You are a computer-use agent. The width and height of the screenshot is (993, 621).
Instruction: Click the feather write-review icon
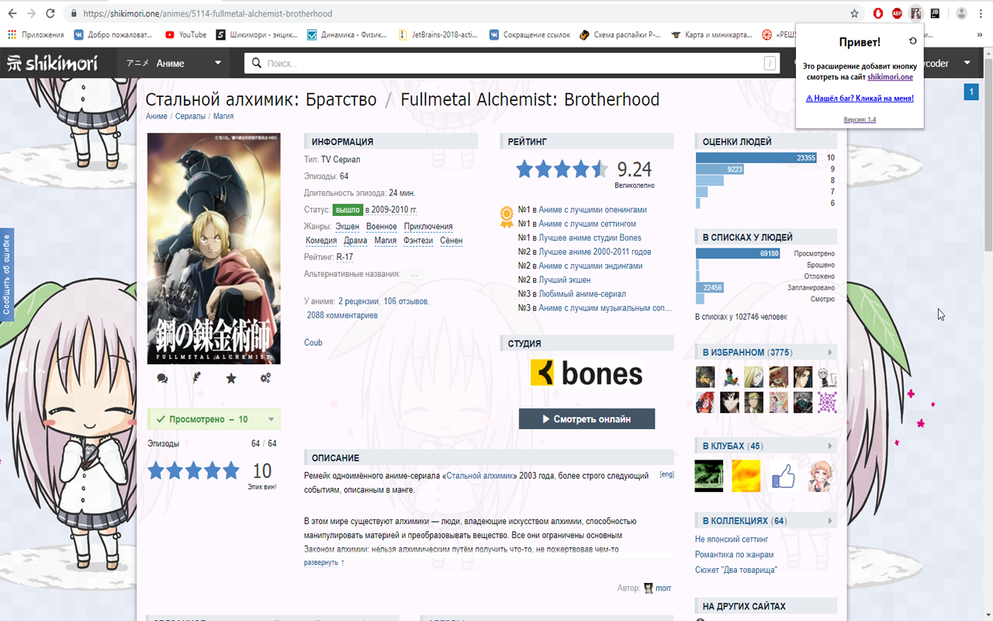[x=197, y=378]
